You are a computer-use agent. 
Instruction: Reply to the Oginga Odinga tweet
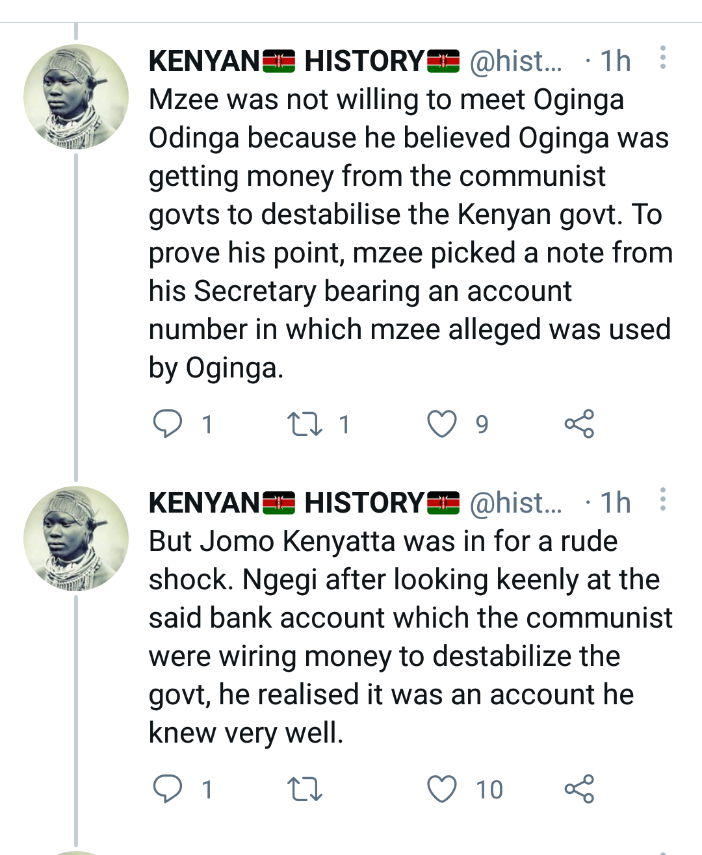(168, 424)
